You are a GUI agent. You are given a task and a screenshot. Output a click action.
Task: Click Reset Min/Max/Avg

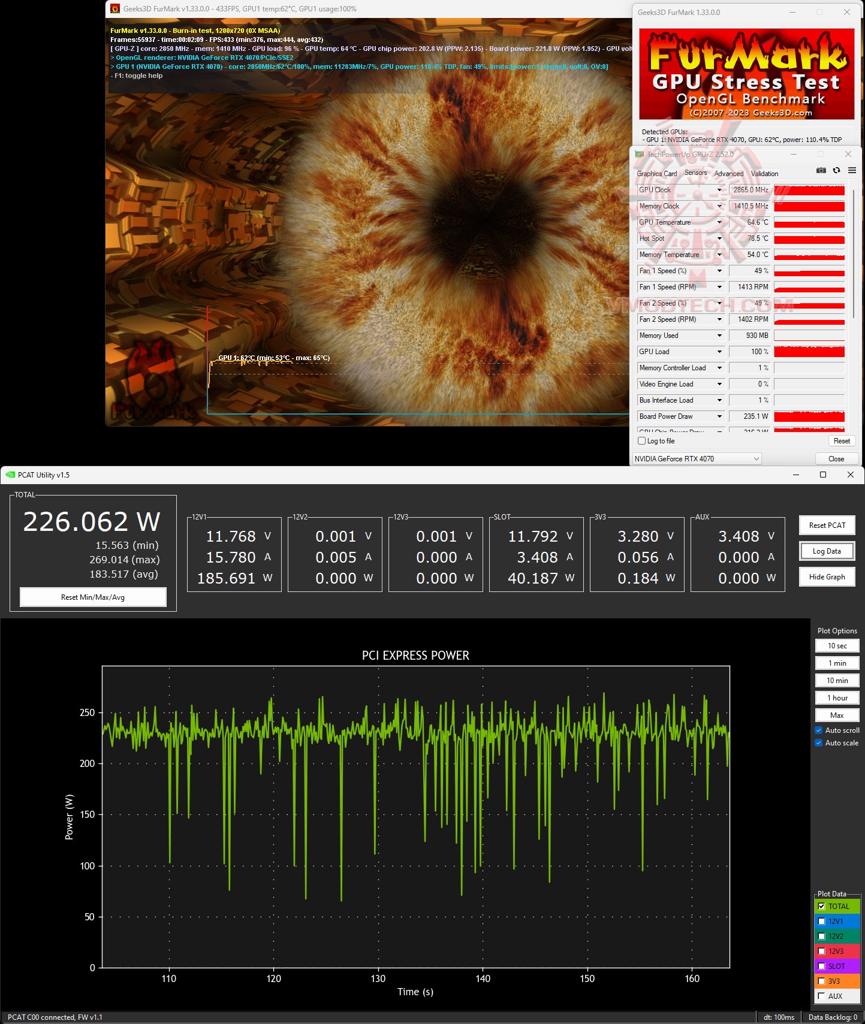[x=93, y=597]
